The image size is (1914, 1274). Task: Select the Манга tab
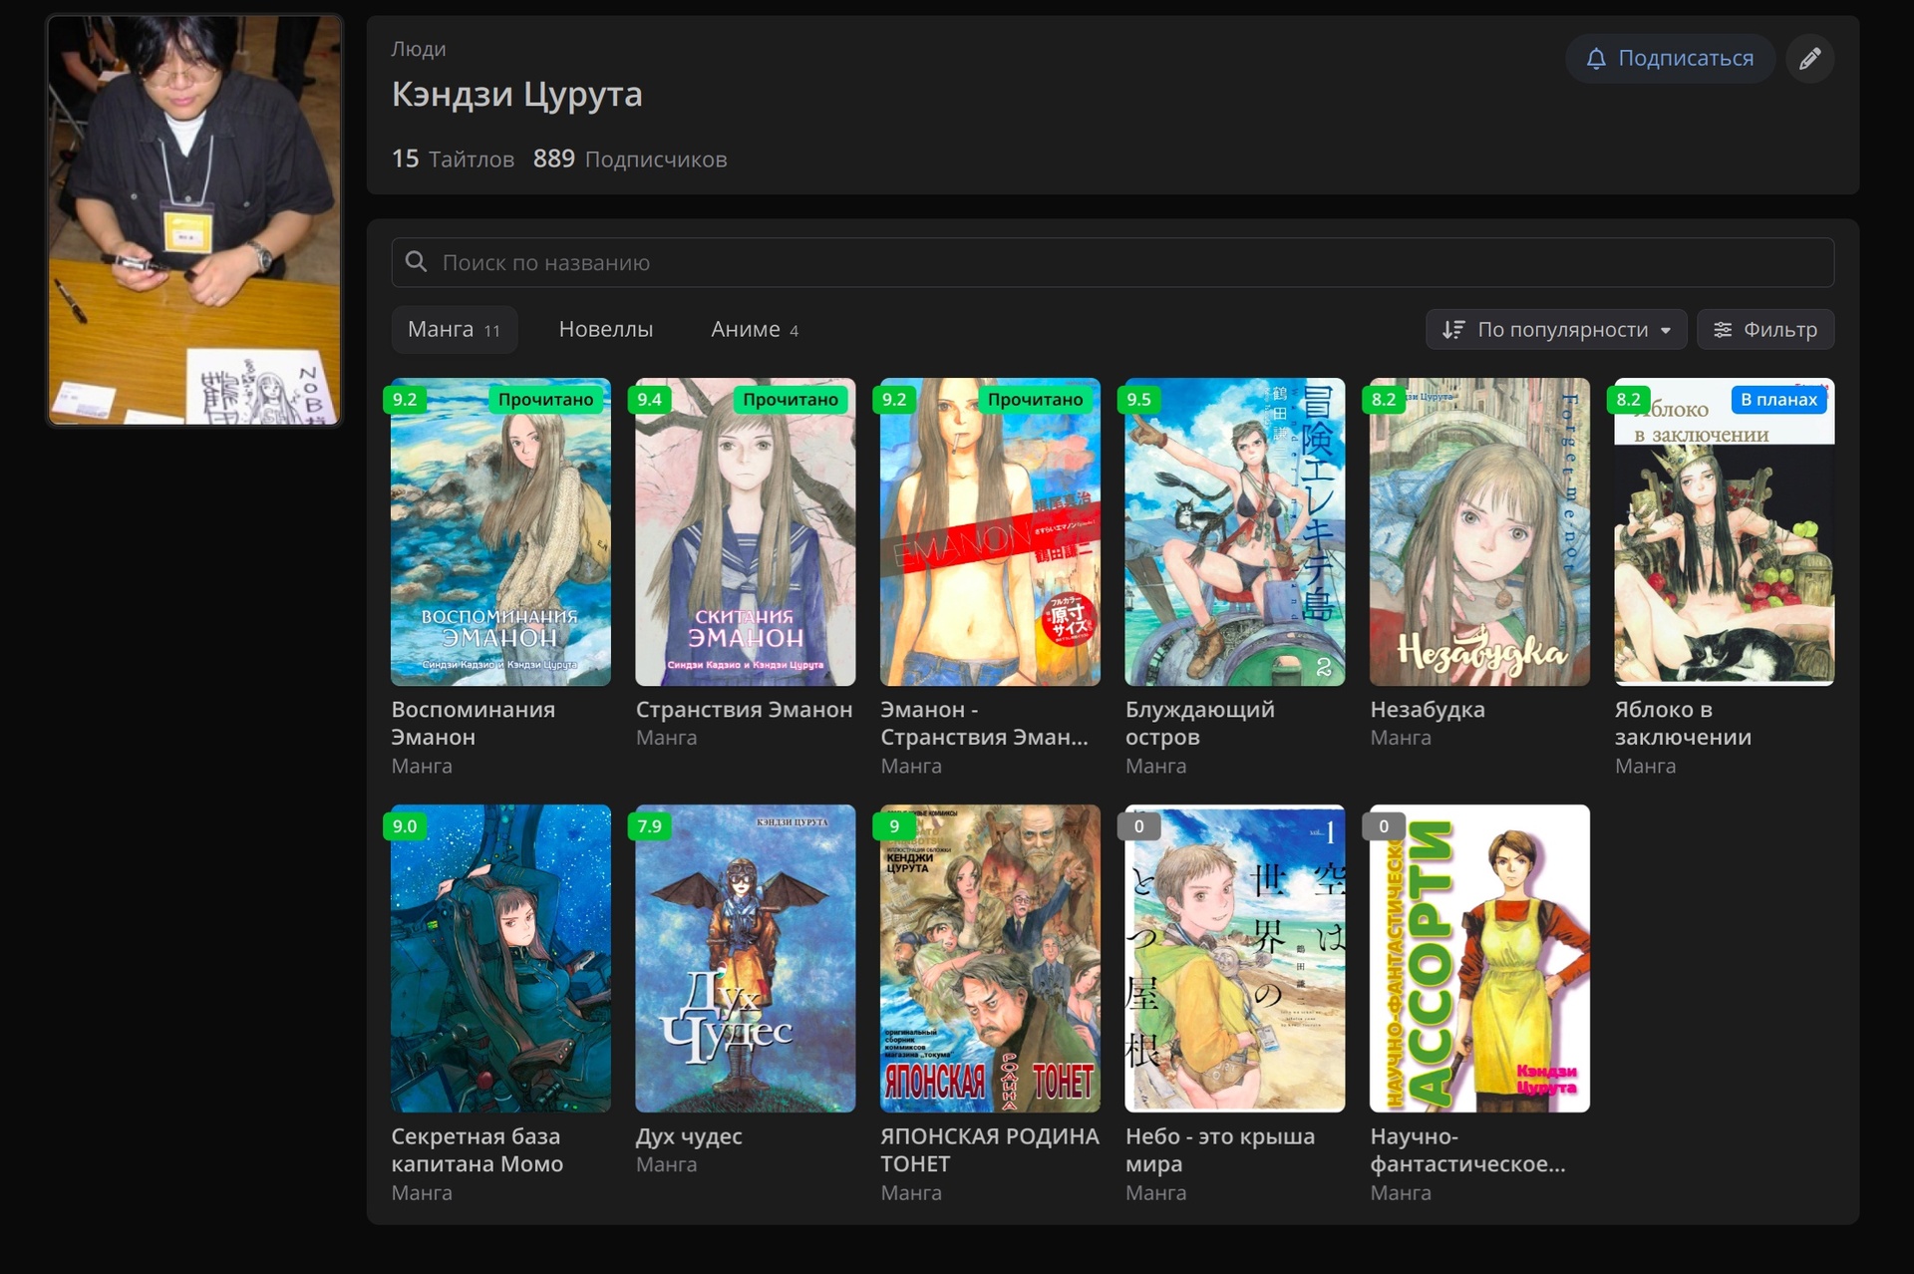[454, 330]
